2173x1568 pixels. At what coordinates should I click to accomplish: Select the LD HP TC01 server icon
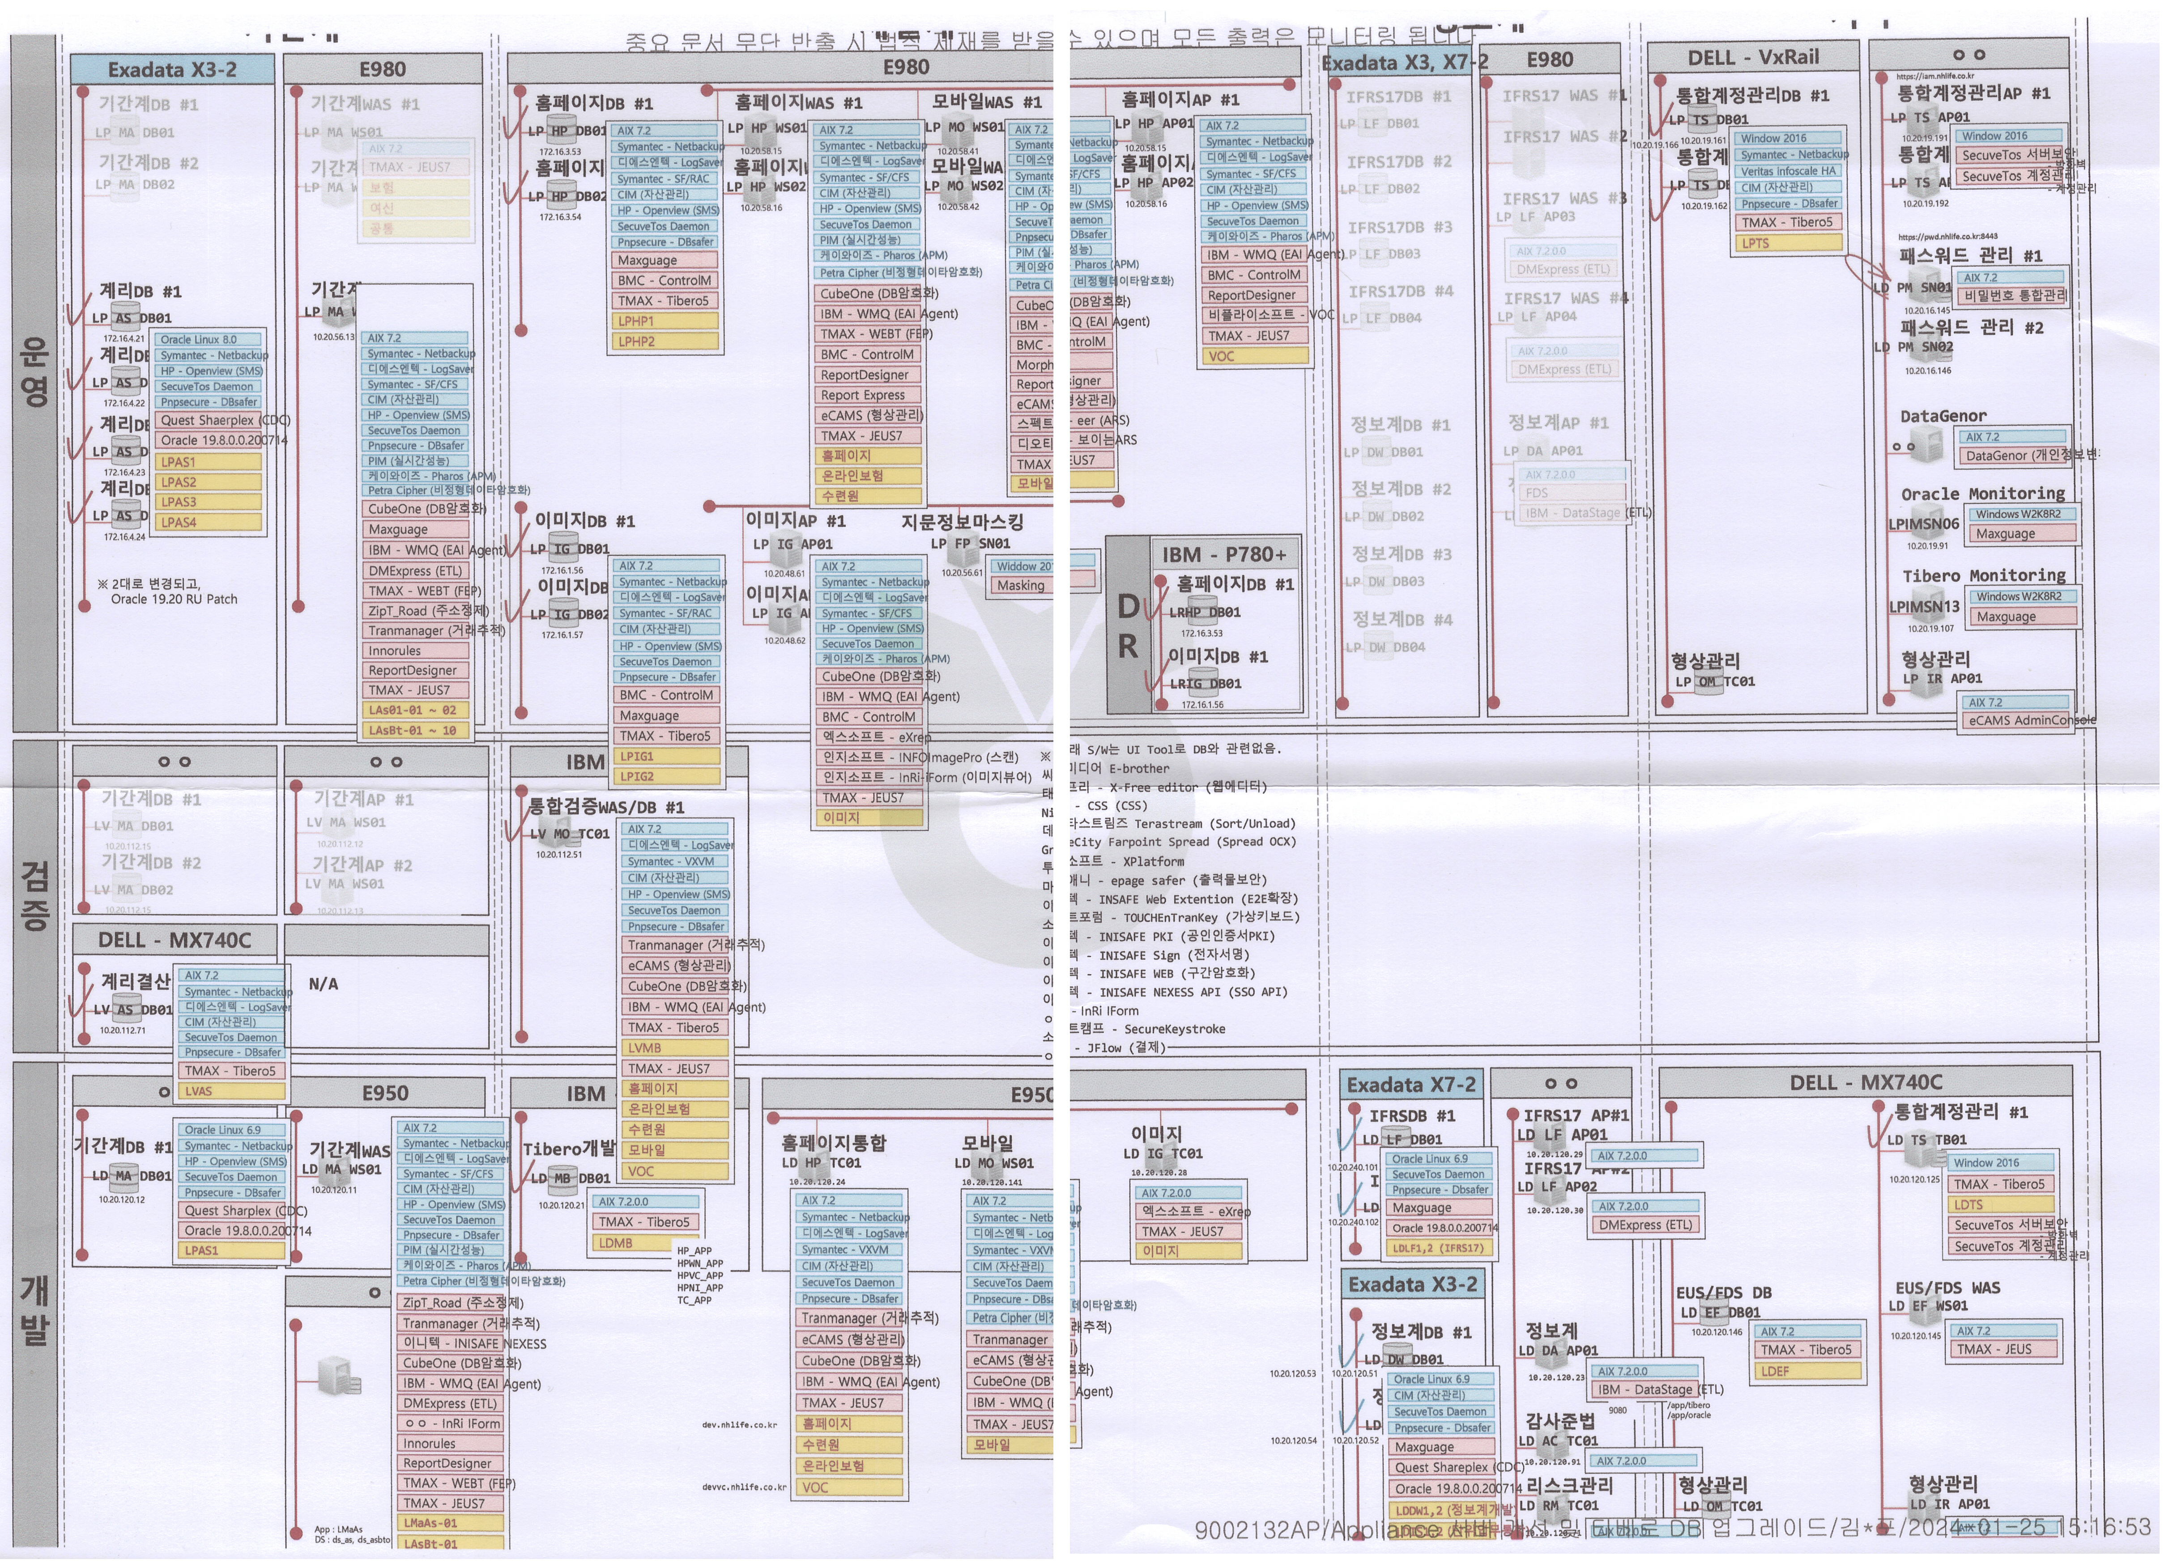(x=814, y=1164)
